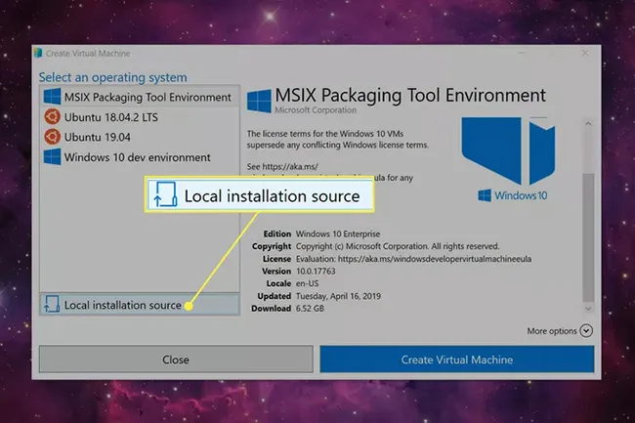
Task: Expand More options with the chevron
Action: tap(586, 331)
